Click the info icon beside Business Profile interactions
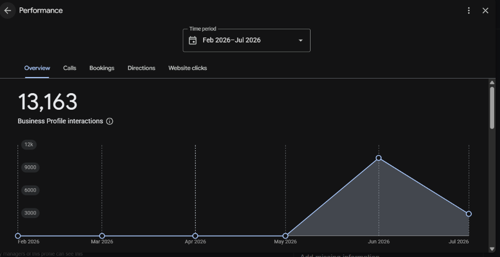 [x=110, y=121]
